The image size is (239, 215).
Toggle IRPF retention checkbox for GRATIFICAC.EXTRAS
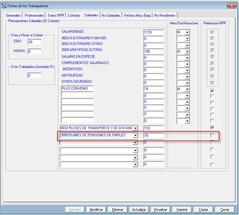(x=212, y=50)
